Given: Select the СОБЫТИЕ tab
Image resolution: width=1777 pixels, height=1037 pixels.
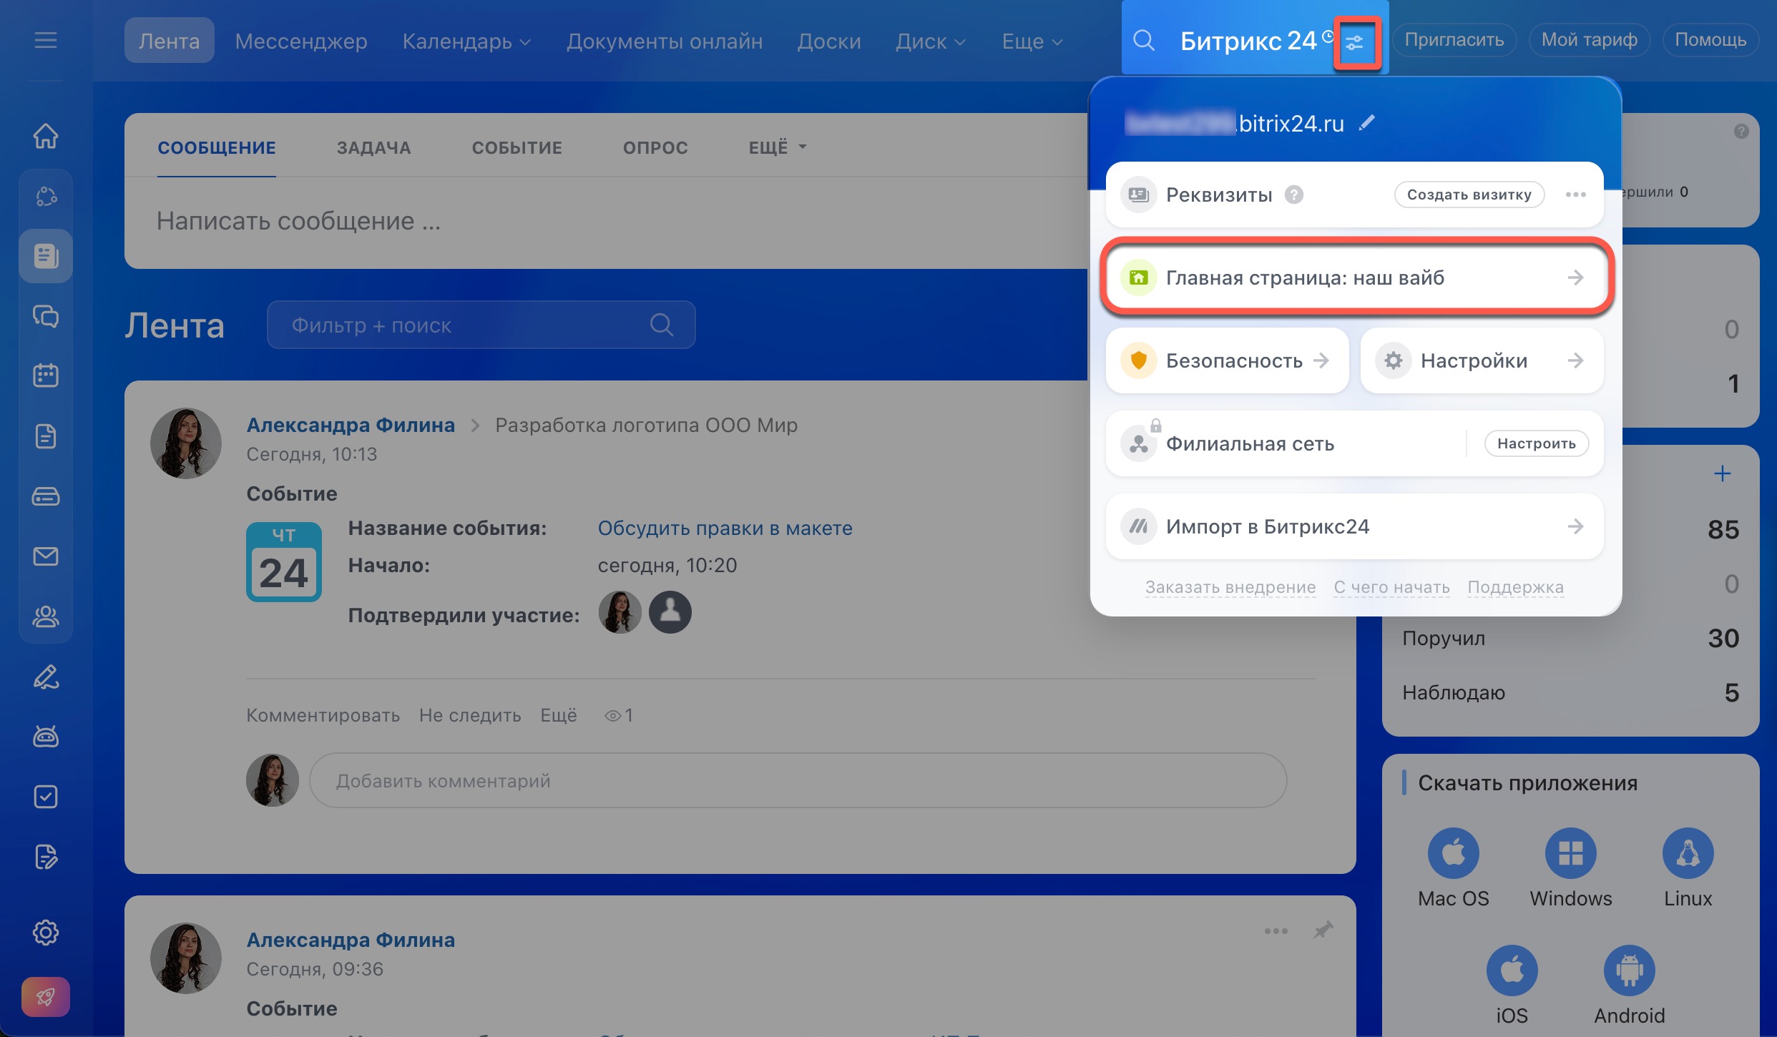Looking at the screenshot, I should [x=517, y=148].
